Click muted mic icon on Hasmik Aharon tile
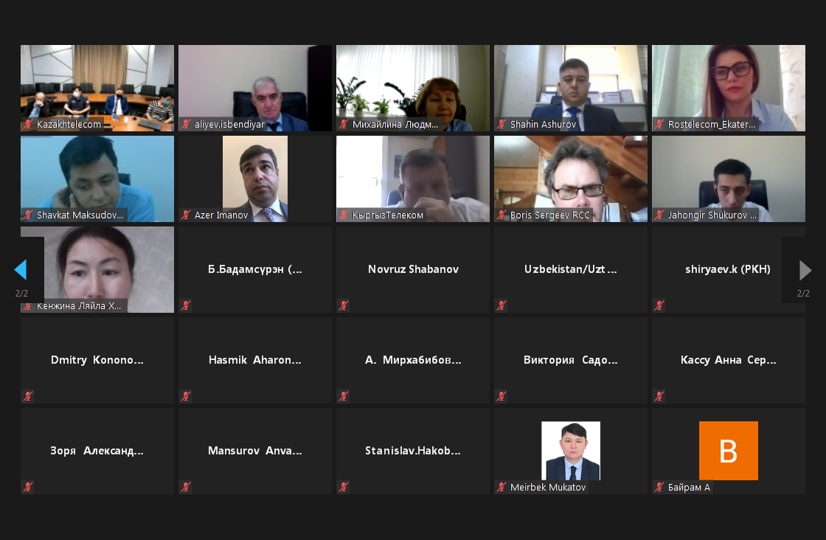This screenshot has height=540, width=826. coord(185,395)
